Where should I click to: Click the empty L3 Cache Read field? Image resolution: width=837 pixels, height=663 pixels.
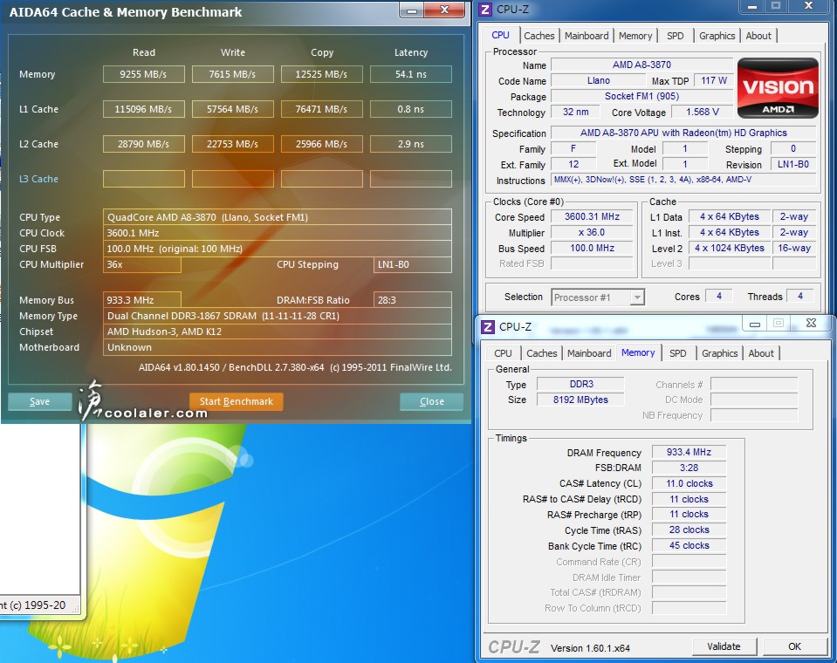click(144, 179)
